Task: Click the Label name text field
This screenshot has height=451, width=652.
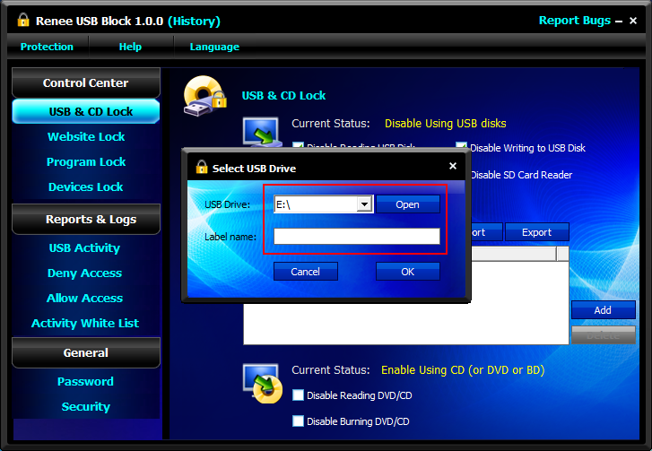Action: click(356, 237)
